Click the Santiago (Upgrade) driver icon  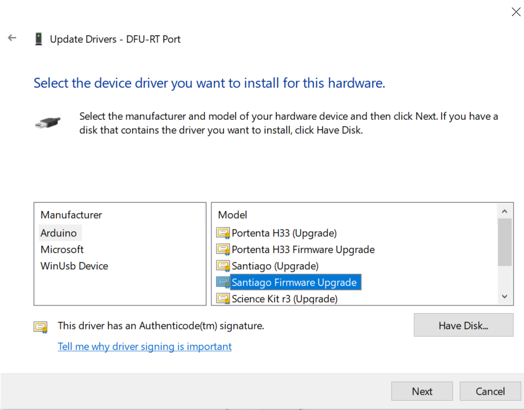coord(223,266)
